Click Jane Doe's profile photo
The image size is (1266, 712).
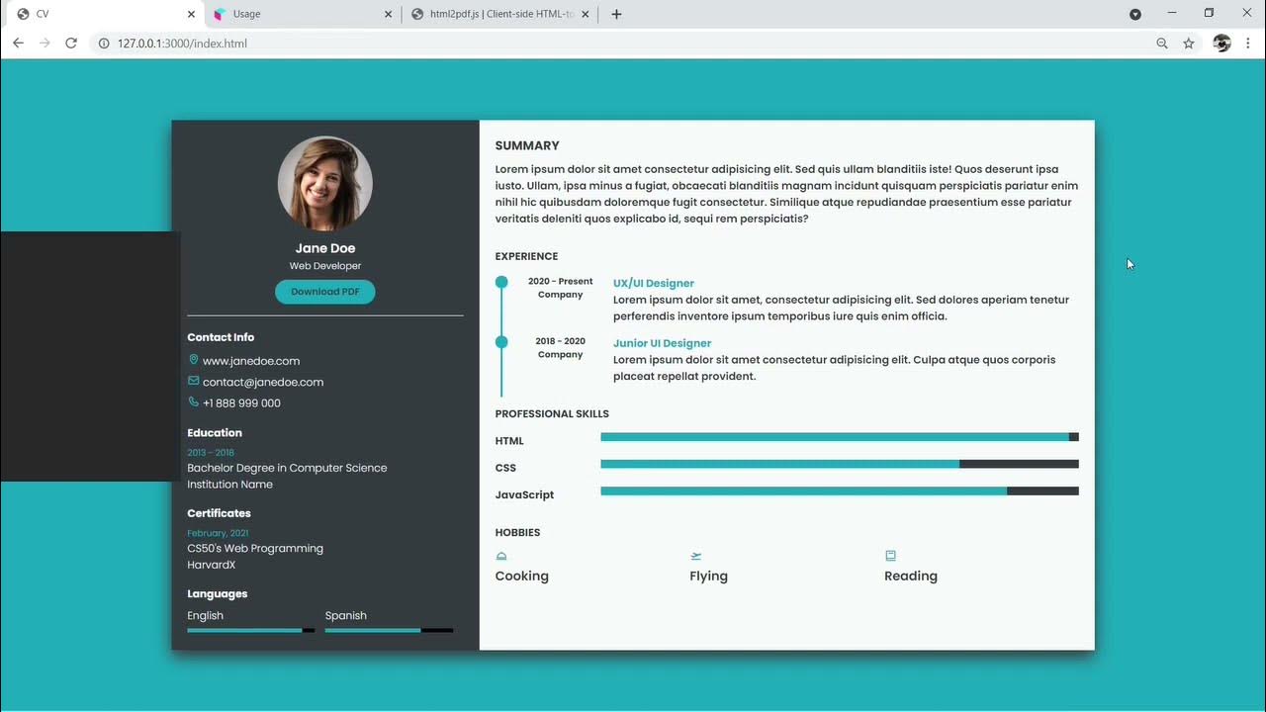[324, 184]
